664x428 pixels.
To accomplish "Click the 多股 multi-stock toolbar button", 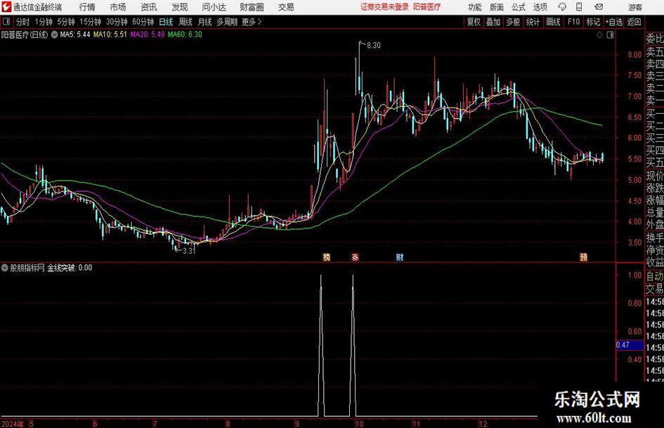I will (x=513, y=22).
